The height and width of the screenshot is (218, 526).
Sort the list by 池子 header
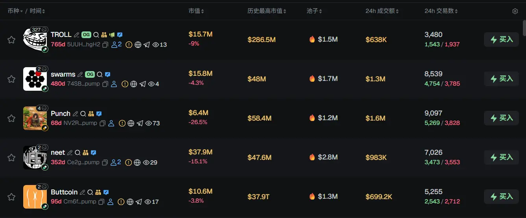314,11
